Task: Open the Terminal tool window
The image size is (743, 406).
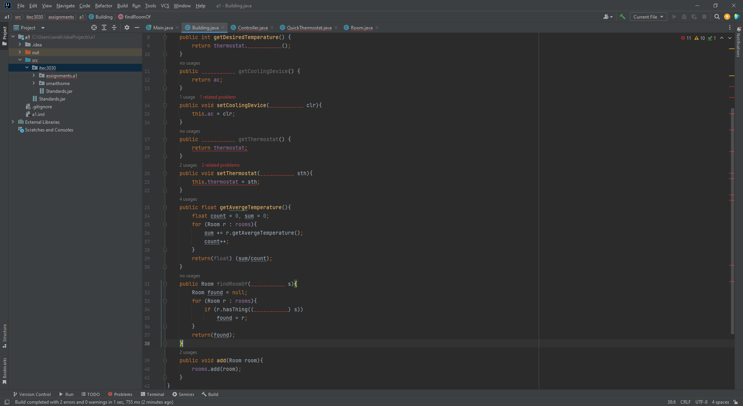Action: [x=152, y=394]
